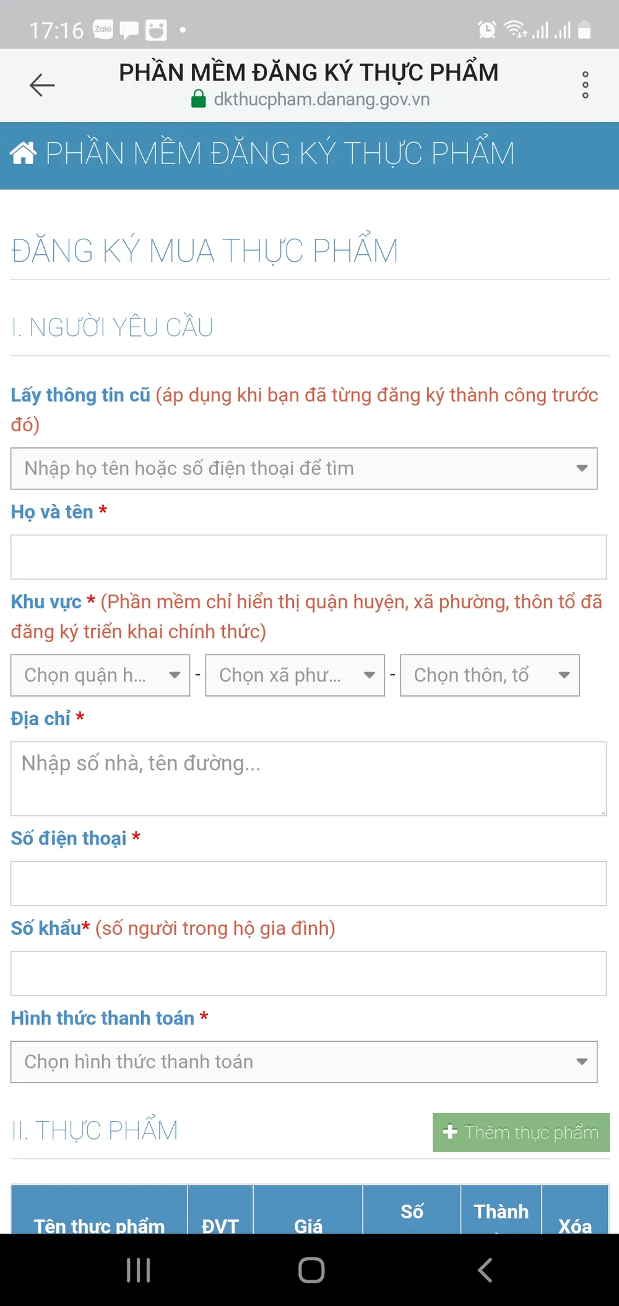Click the 'Số khẩu' input field
This screenshot has height=1306, width=619.
[308, 973]
